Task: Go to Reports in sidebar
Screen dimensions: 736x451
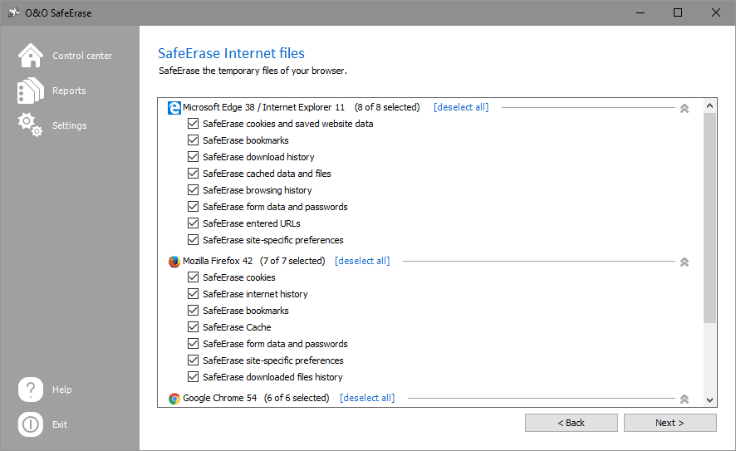Action: [x=69, y=91]
